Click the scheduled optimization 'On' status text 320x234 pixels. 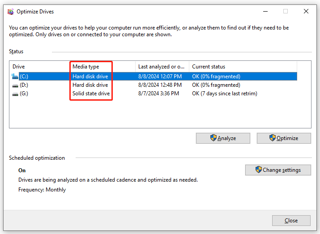22,170
